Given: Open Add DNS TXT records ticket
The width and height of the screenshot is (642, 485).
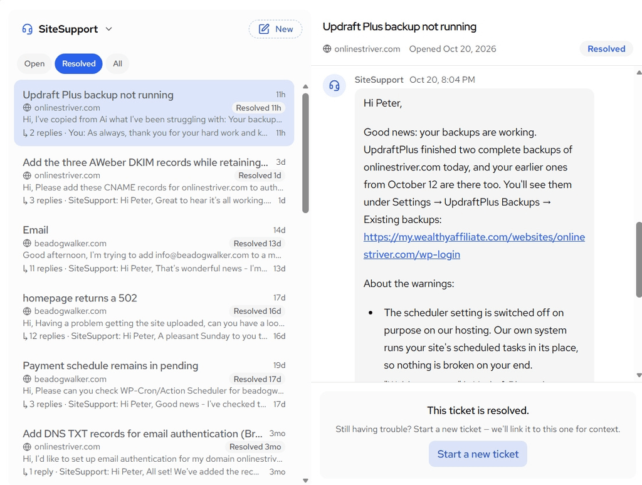Looking at the screenshot, I should 154,452.
